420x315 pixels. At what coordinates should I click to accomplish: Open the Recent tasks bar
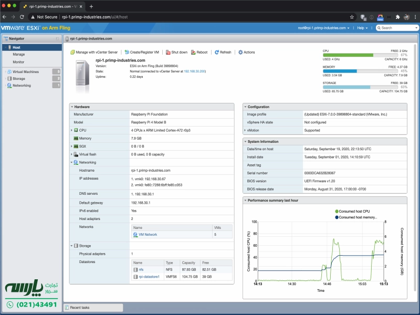coord(93,308)
